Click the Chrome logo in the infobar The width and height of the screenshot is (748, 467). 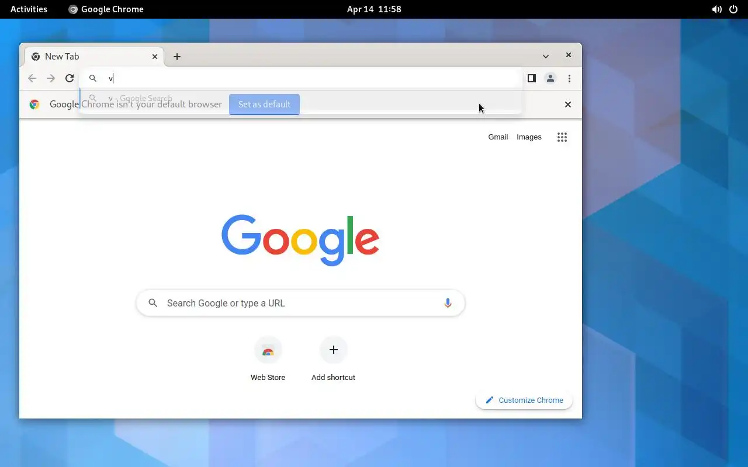point(34,104)
